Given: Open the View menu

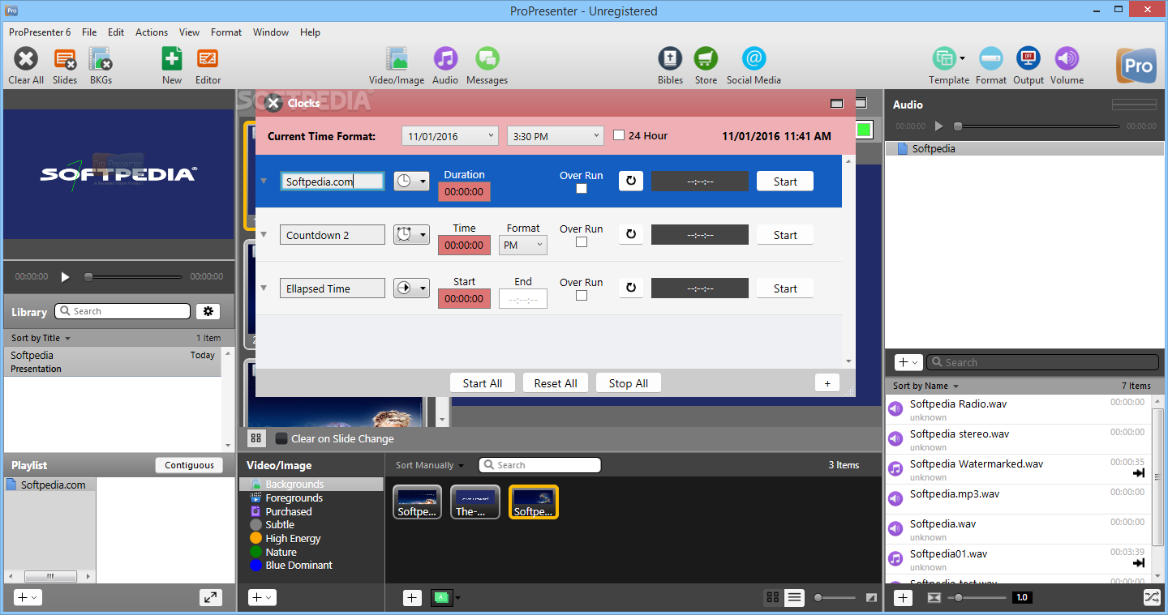Looking at the screenshot, I should [x=189, y=32].
